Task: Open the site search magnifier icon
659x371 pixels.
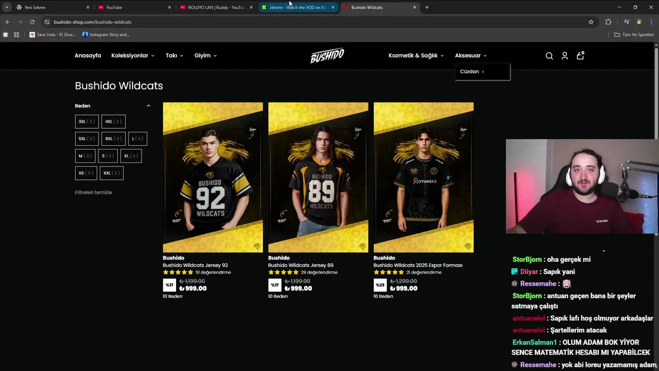Action: 549,56
